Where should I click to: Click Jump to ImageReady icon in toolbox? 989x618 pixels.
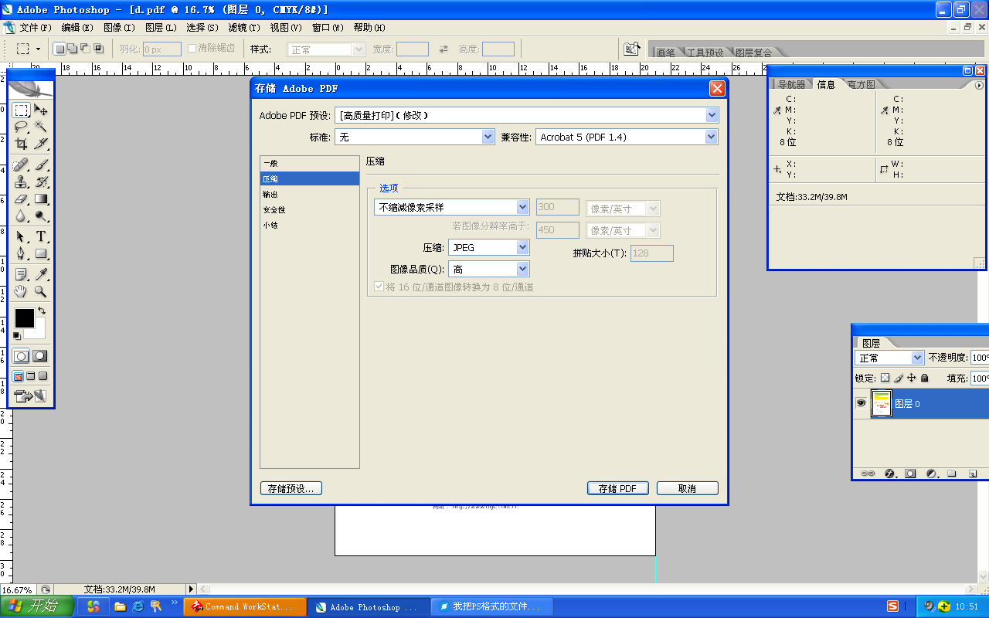tap(31, 396)
